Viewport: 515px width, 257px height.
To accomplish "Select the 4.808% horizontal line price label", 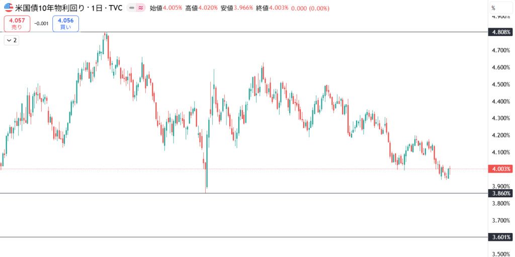I will (500, 33).
